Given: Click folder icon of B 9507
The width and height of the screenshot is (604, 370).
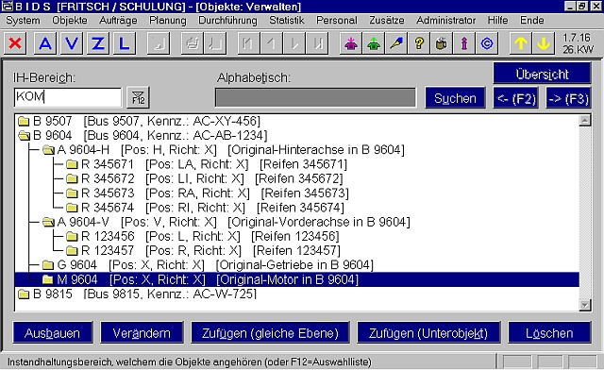Looking at the screenshot, I should pyautogui.click(x=24, y=122).
